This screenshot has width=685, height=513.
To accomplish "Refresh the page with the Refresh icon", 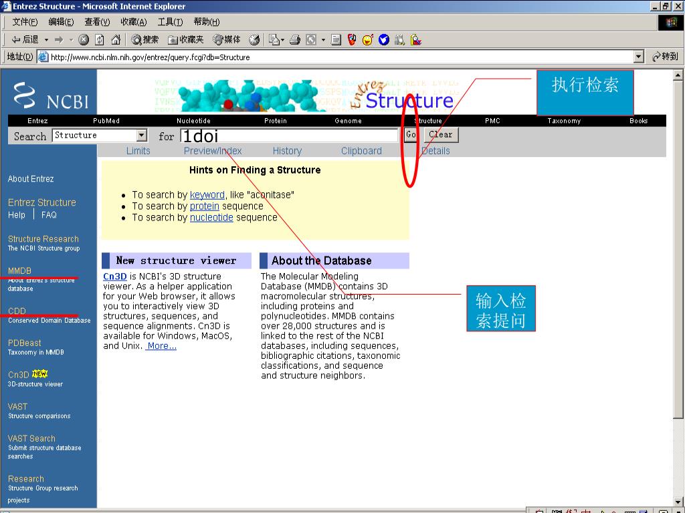I will [x=100, y=39].
